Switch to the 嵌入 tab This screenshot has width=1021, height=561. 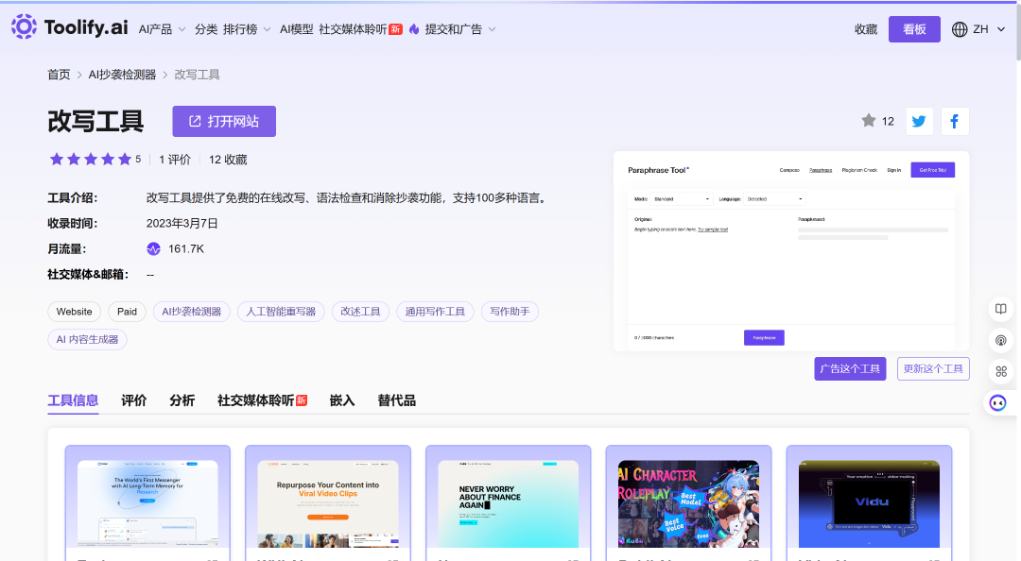342,400
